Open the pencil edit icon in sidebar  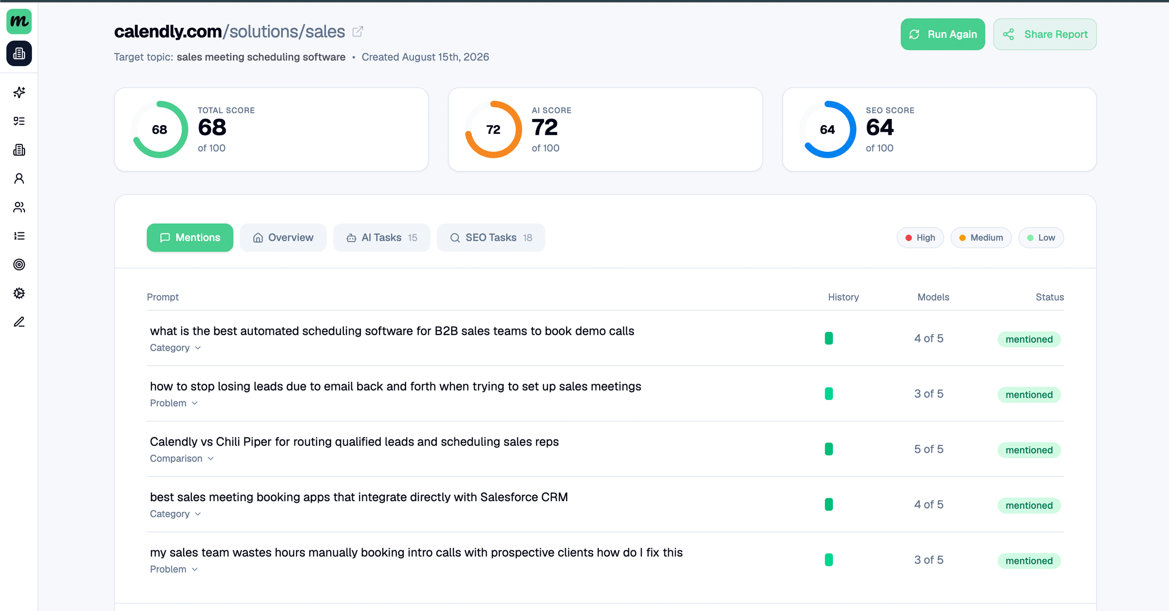click(19, 322)
